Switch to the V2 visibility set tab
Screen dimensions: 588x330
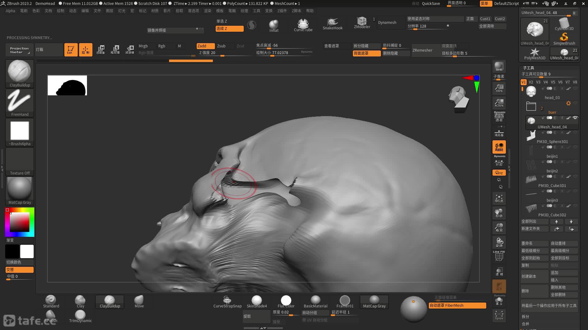click(x=531, y=82)
